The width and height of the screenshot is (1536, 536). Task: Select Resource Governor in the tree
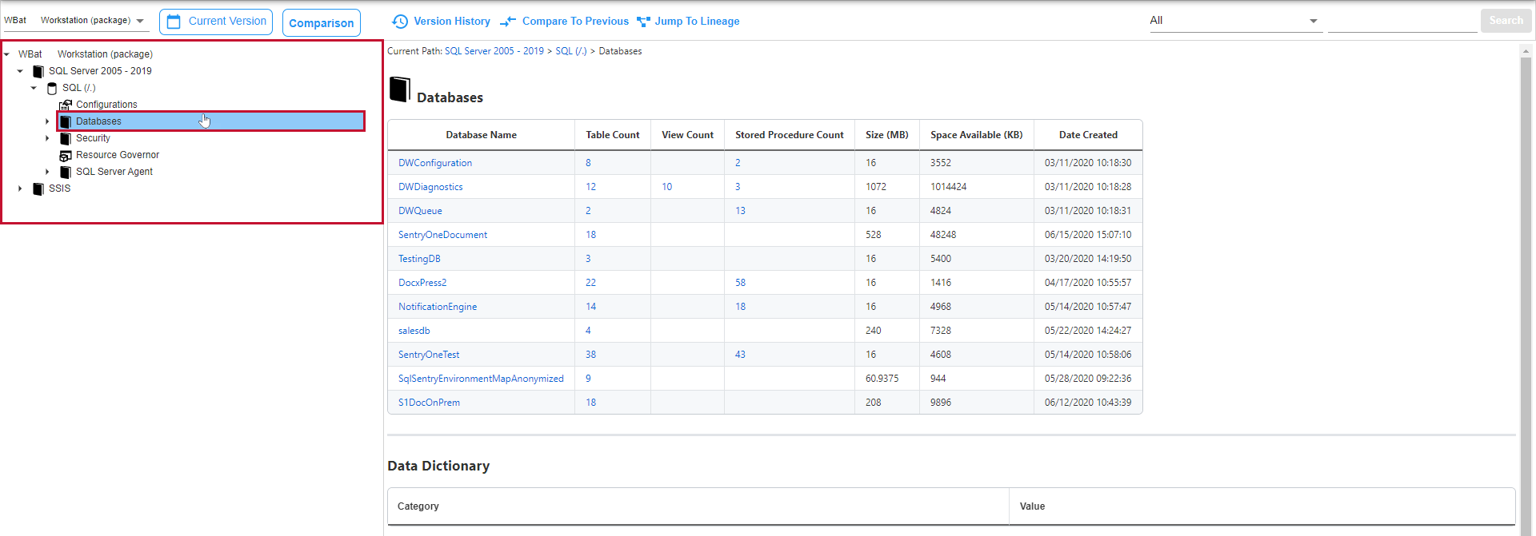click(118, 155)
